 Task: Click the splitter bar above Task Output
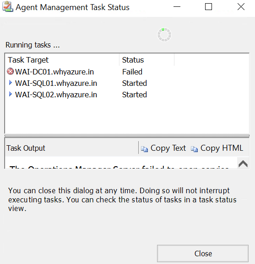[x=127, y=136]
